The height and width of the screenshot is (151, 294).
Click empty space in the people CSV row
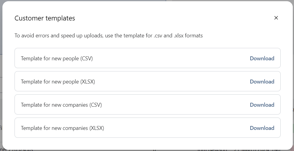click(x=169, y=58)
